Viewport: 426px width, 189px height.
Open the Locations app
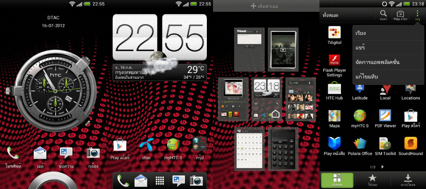point(411,91)
